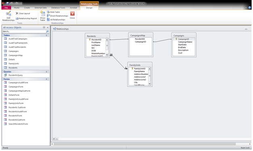Select the Details table
253x151 pixels.
[12, 60]
